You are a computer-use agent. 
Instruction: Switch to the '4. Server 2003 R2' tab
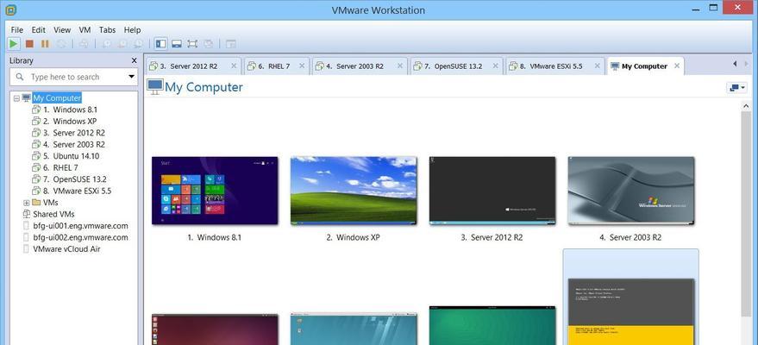tap(360, 66)
